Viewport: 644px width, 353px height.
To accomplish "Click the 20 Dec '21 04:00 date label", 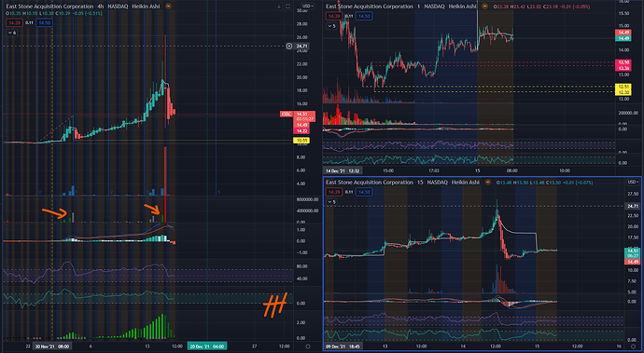I will point(207,346).
